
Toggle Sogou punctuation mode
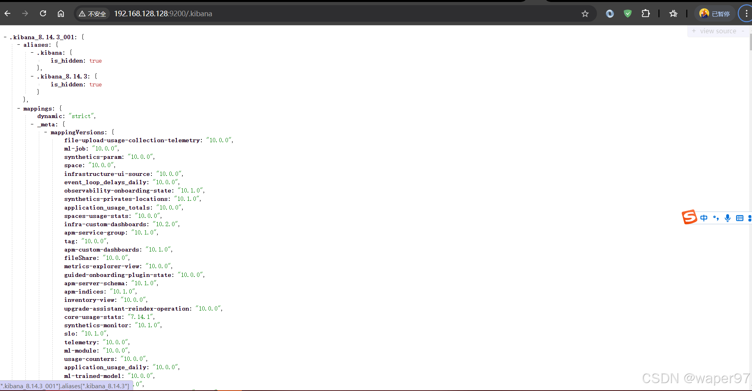716,218
